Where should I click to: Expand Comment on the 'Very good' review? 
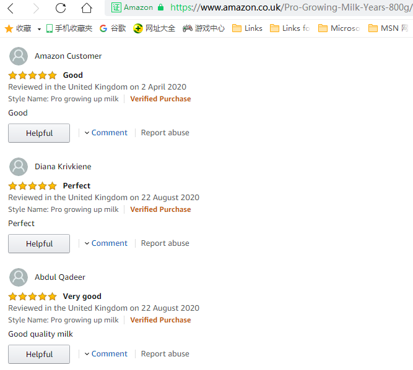tap(106, 354)
